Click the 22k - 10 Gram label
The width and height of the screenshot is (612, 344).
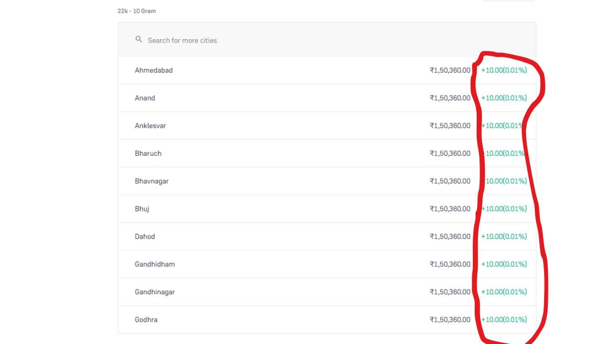tap(137, 11)
